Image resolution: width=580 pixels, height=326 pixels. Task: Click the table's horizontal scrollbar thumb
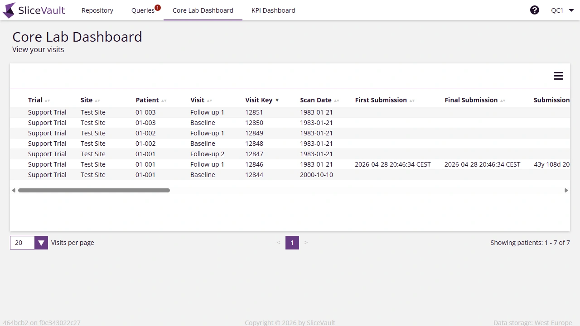94,190
